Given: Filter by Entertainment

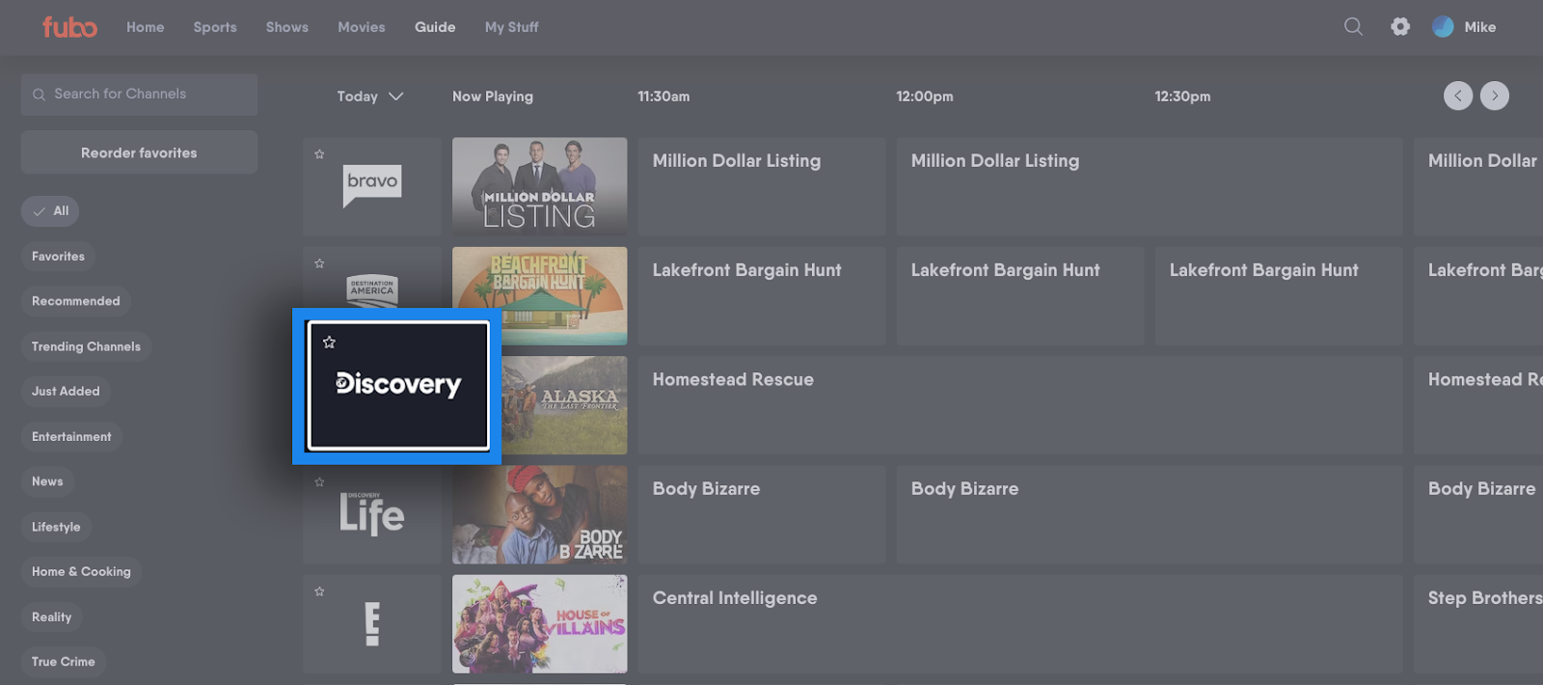Looking at the screenshot, I should point(71,436).
